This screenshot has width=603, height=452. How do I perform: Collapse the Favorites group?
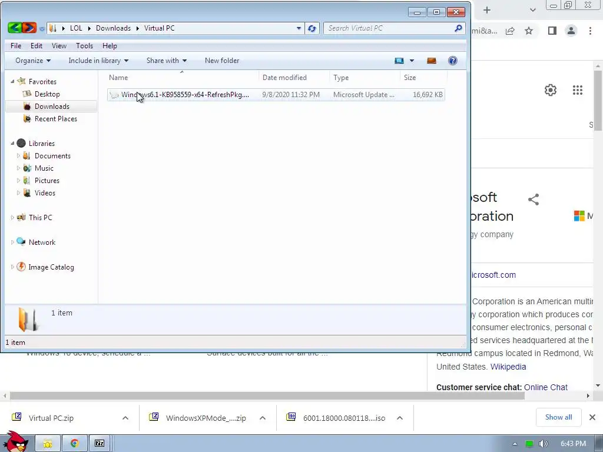click(12, 81)
